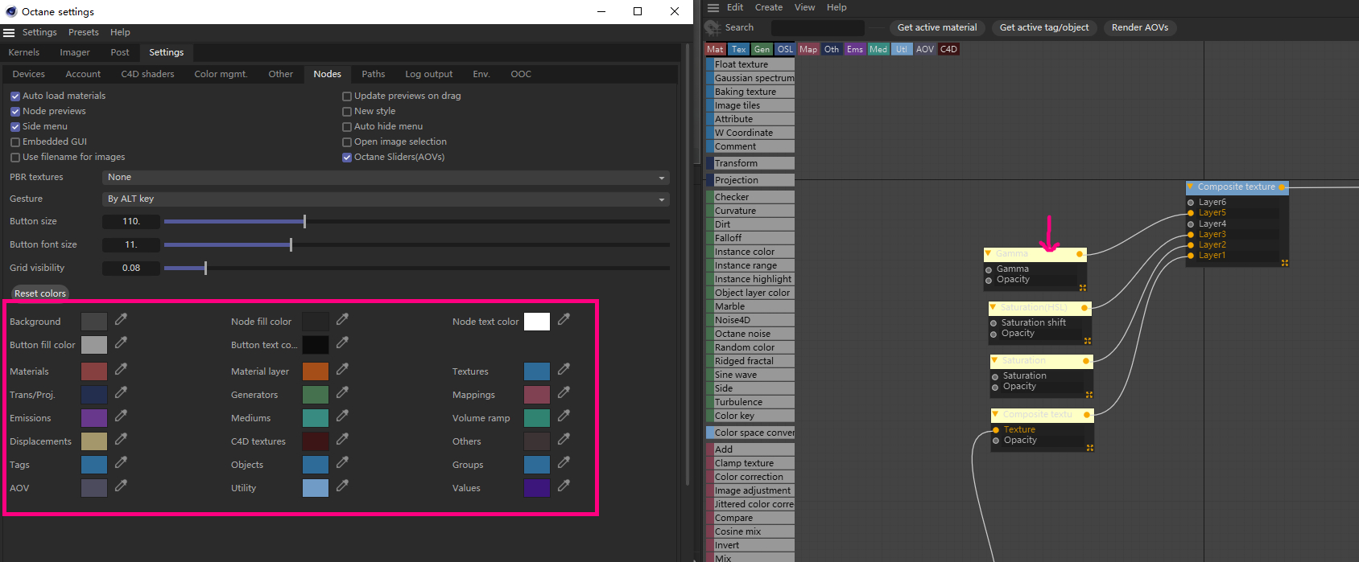Viewport: 1359px width, 562px height.
Task: Check the New style option
Action: click(x=347, y=112)
